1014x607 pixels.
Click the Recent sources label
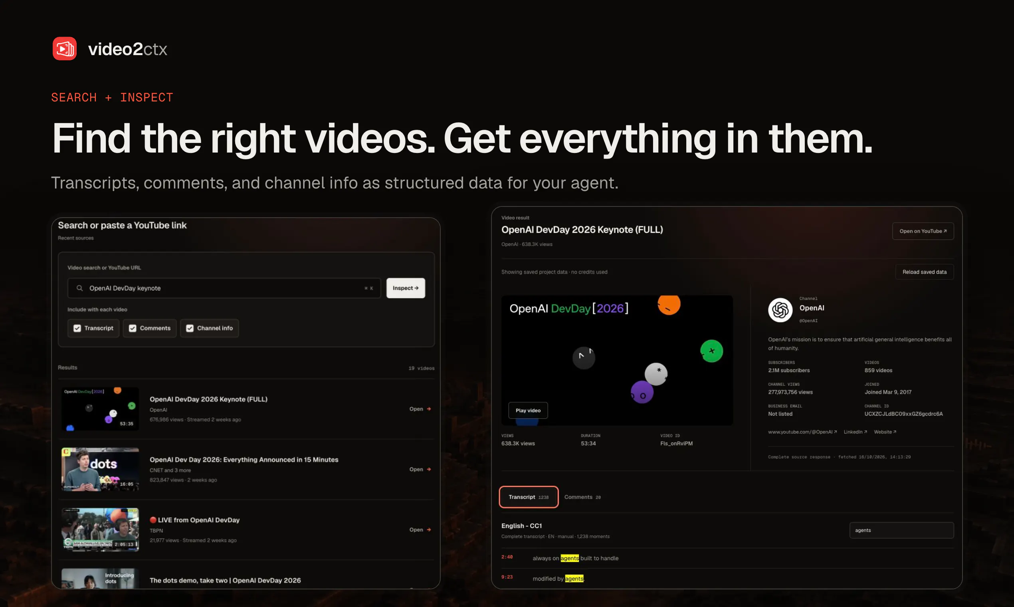[x=75, y=238]
